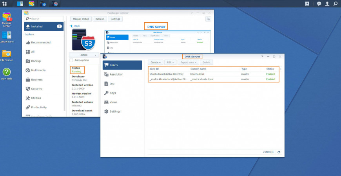Screen dimensions: 341x176
Task: Open Control Panel desktop icon
Action: click(7, 37)
